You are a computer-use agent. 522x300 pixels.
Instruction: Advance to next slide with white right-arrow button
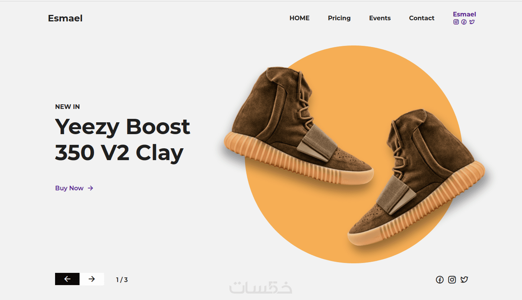[x=92, y=279]
